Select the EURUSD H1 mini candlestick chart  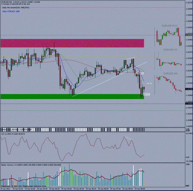click(x=169, y=61)
